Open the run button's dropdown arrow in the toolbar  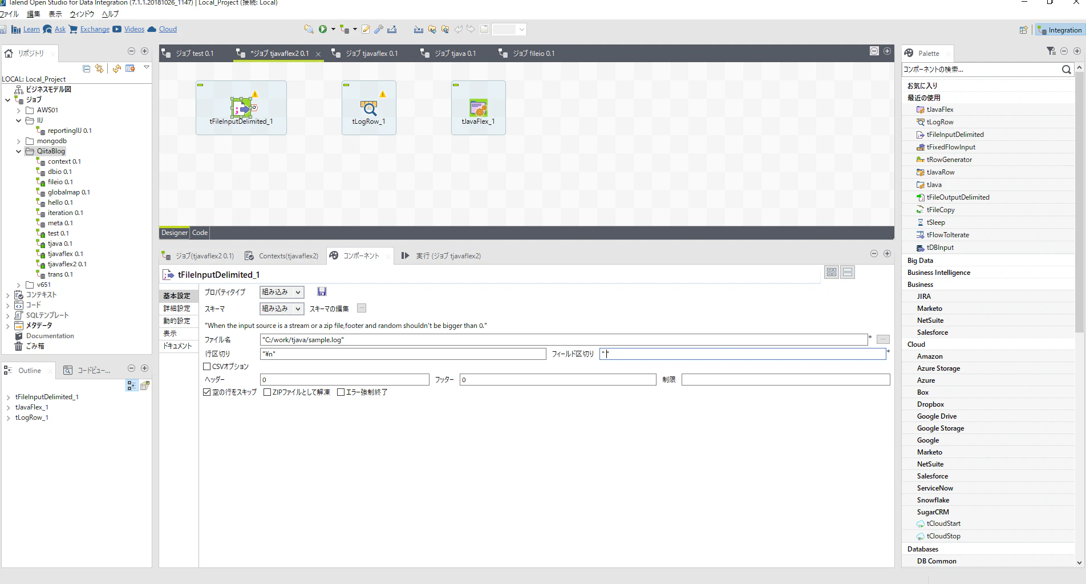pyautogui.click(x=333, y=29)
